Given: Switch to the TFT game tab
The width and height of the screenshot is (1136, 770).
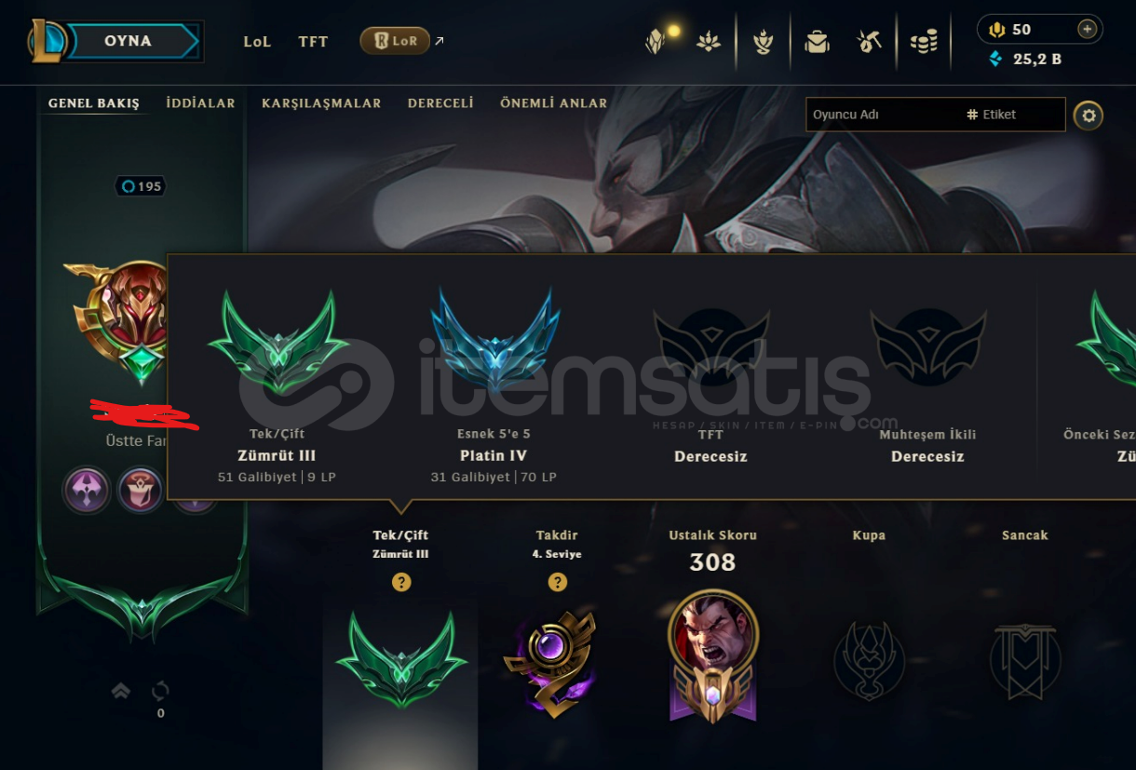Looking at the screenshot, I should click(x=313, y=41).
